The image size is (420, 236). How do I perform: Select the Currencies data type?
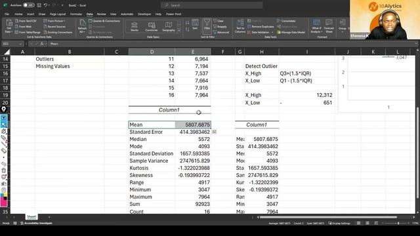coord(152,27)
